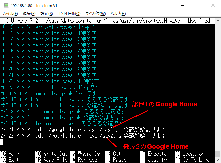
Task: Click the scrollbar up arrow
Action: [x=218, y=21]
